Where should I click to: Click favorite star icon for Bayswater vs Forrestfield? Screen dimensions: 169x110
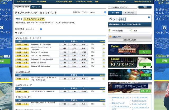click(104, 44)
